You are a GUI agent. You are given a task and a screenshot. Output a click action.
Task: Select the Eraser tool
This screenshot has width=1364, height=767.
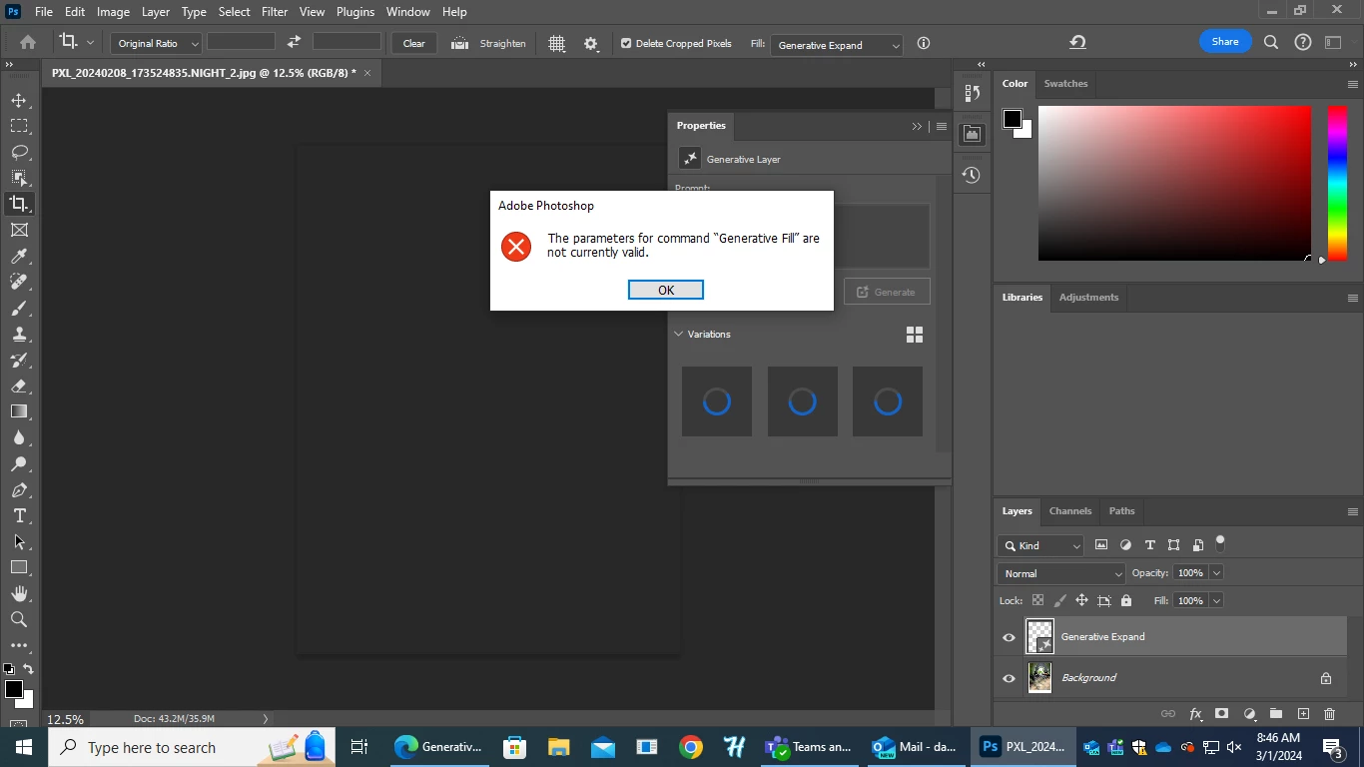19,385
